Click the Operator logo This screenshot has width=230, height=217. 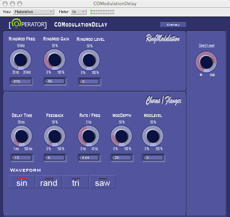pos(28,24)
